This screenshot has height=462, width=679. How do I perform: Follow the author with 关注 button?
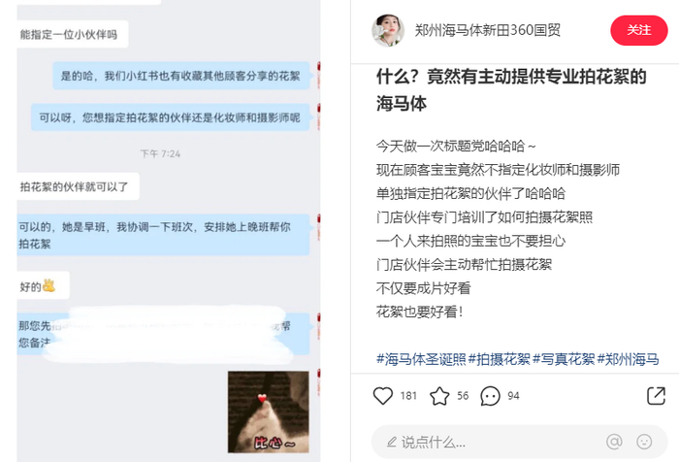(638, 30)
